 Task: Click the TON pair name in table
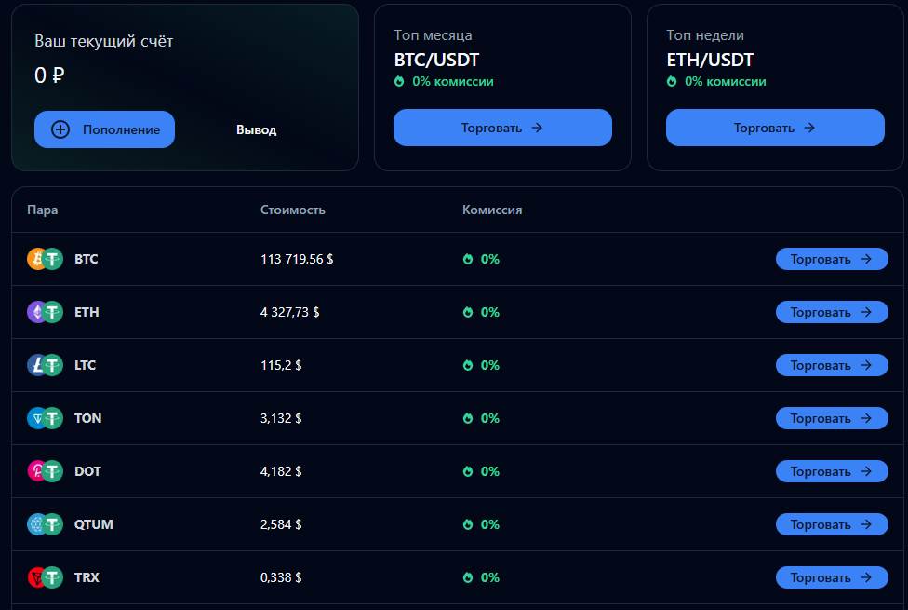[x=87, y=418]
